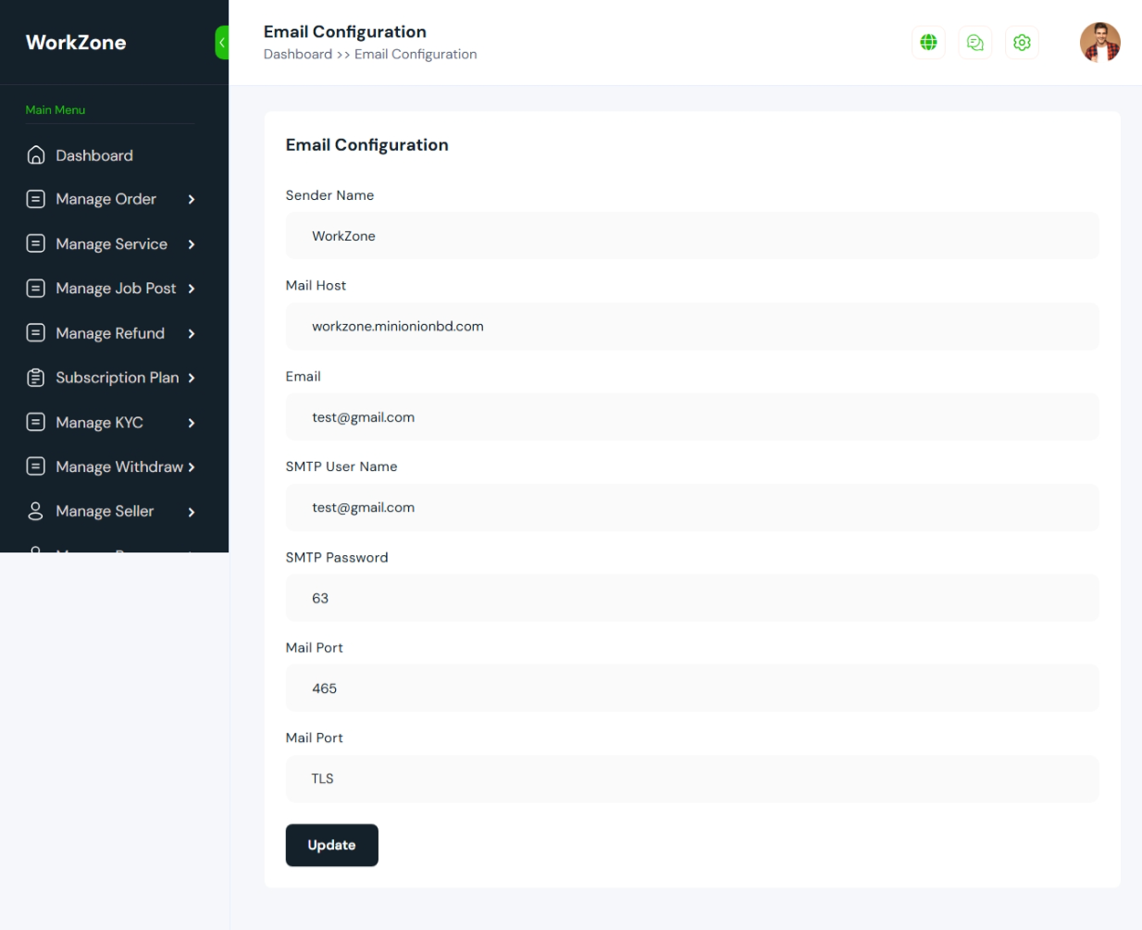
Task: Expand the Manage Refund chevron
Action: (x=192, y=333)
